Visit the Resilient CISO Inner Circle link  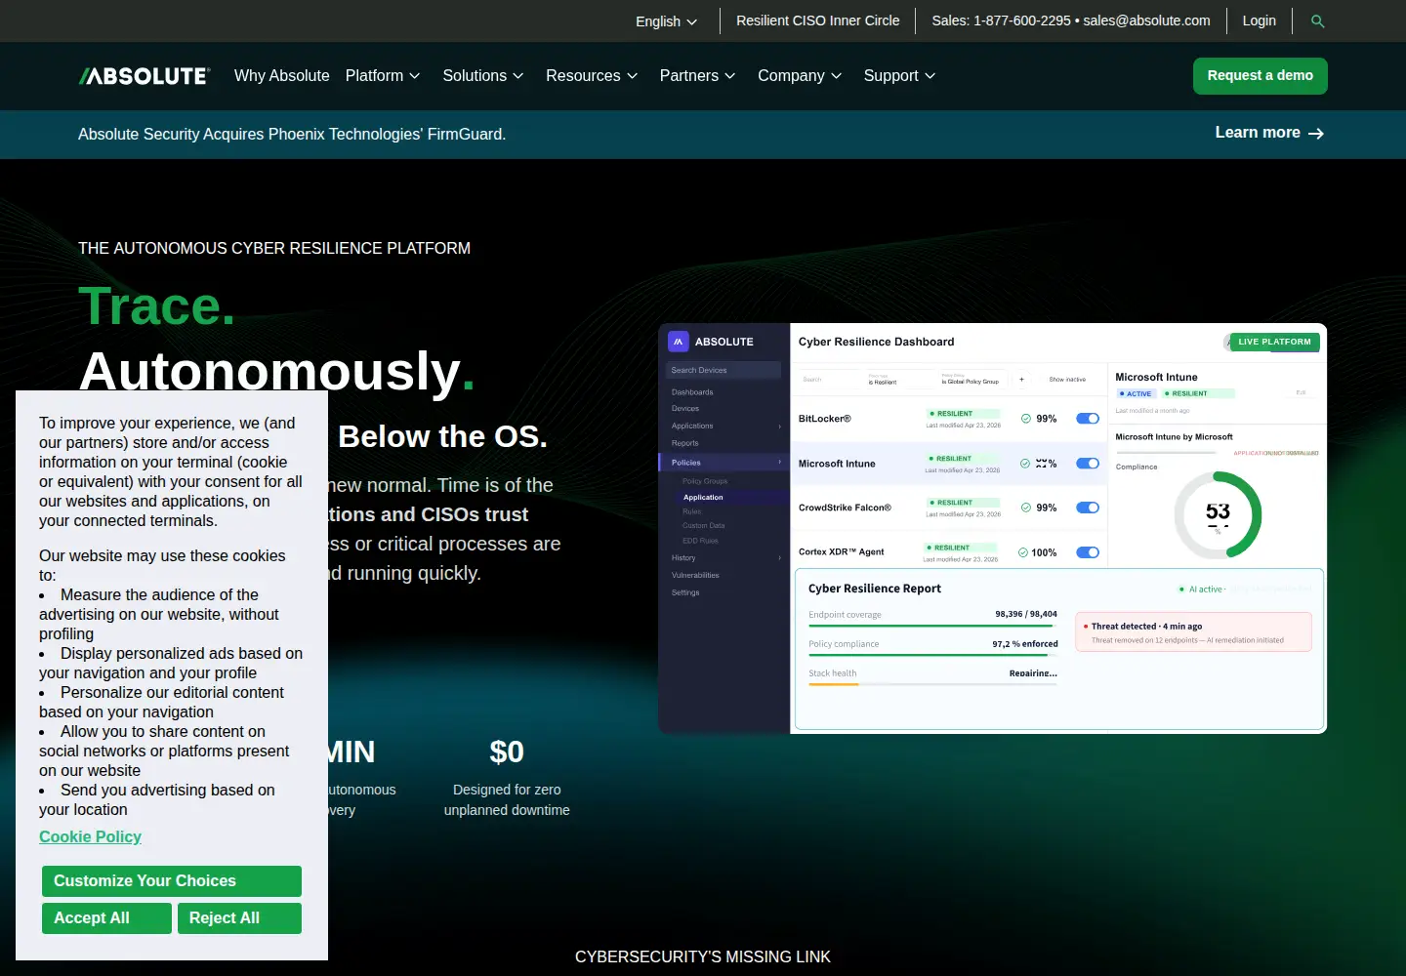pos(818,20)
